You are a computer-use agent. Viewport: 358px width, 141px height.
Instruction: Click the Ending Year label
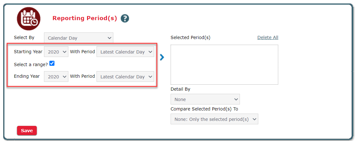pos(27,76)
